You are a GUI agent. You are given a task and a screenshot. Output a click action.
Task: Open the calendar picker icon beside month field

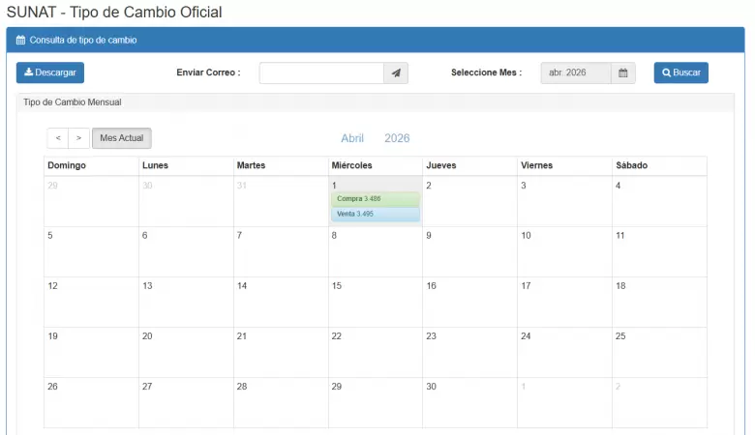[623, 72]
